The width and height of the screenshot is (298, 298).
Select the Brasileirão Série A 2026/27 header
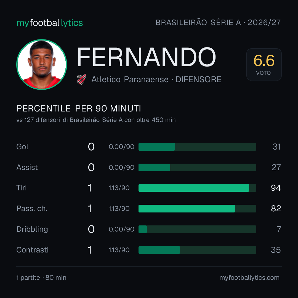pyautogui.click(x=218, y=22)
